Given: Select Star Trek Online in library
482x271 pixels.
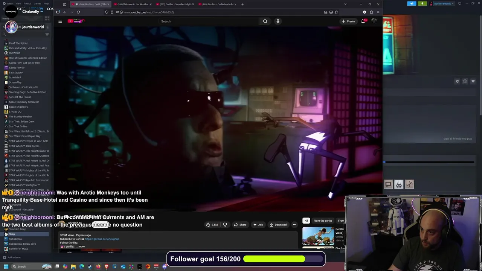Looking at the screenshot, I should coord(18,126).
